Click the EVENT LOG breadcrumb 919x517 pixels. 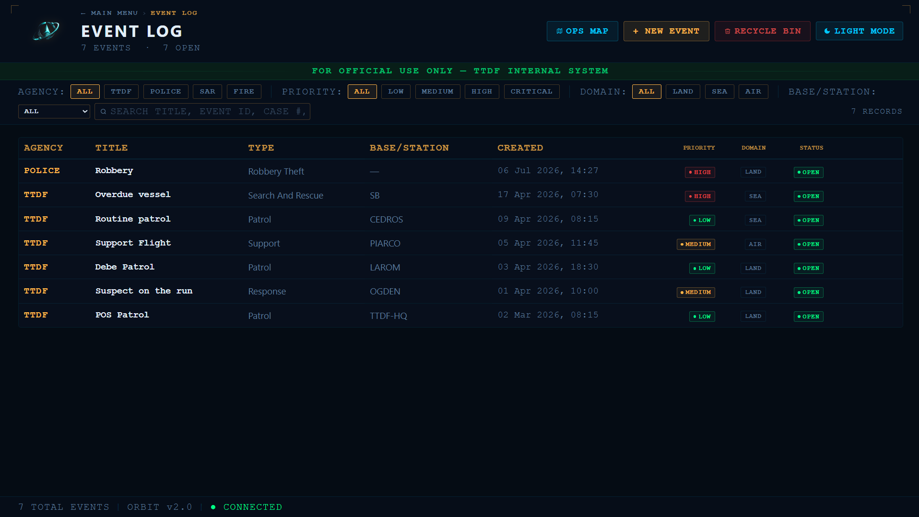coord(174,13)
